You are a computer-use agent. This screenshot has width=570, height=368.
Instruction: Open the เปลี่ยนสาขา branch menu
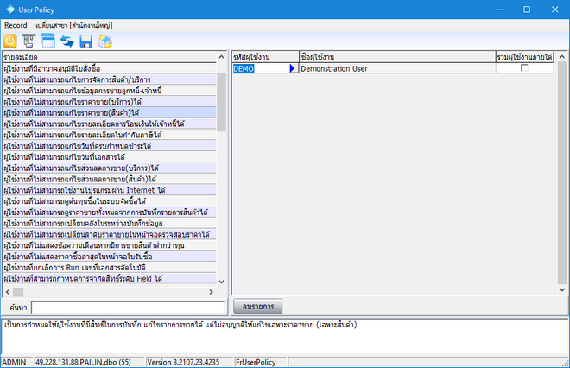click(74, 25)
